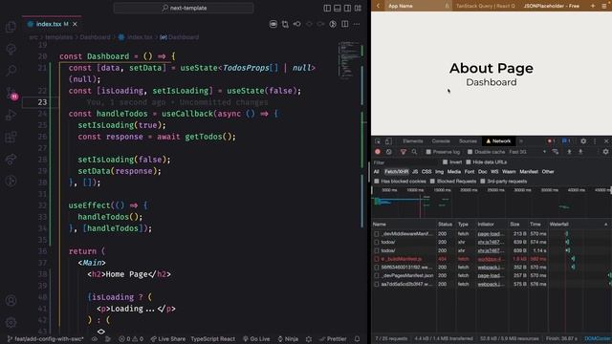
Task: Open the Network panel settings gear
Action: [605, 152]
